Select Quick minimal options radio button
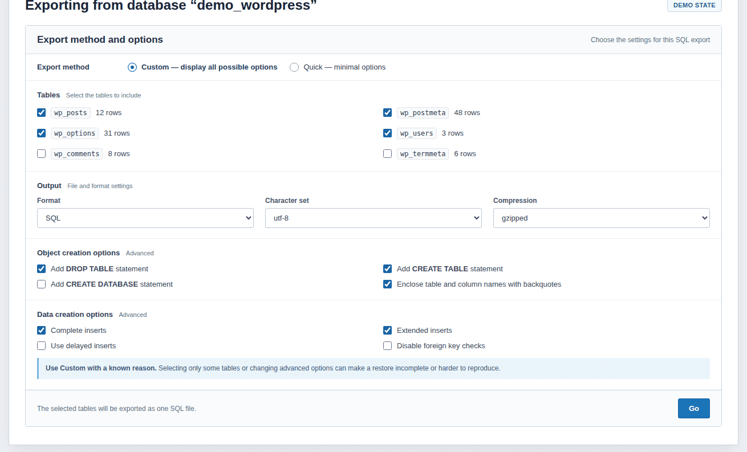The width and height of the screenshot is (747, 452). click(294, 67)
